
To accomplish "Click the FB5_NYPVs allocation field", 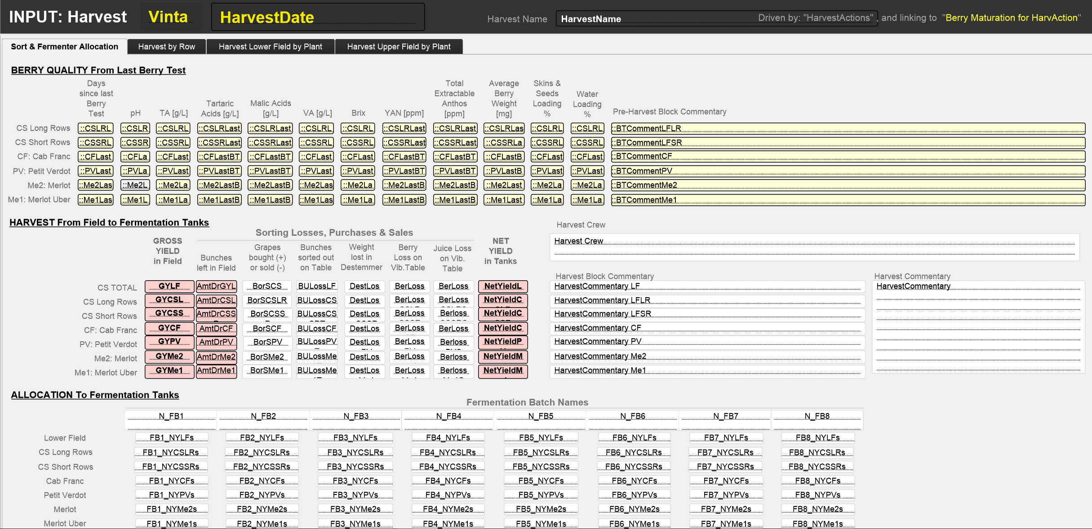I will 541,495.
